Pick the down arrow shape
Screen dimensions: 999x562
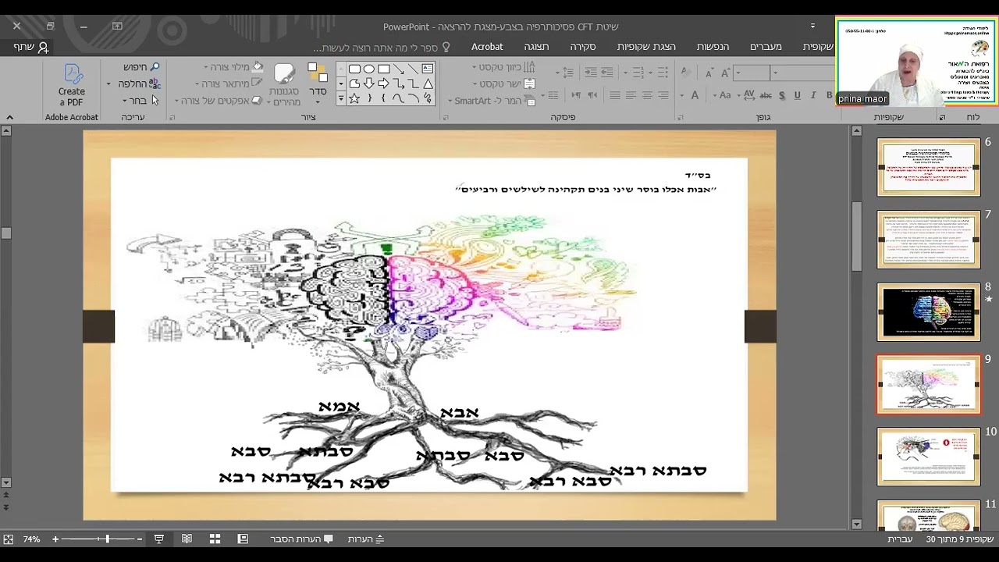pyautogui.click(x=369, y=84)
